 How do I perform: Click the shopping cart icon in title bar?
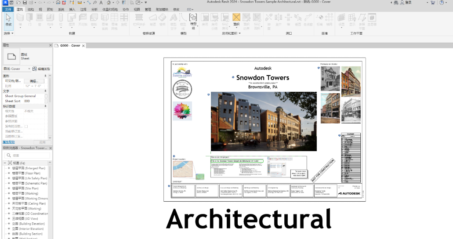[x=433, y=3]
